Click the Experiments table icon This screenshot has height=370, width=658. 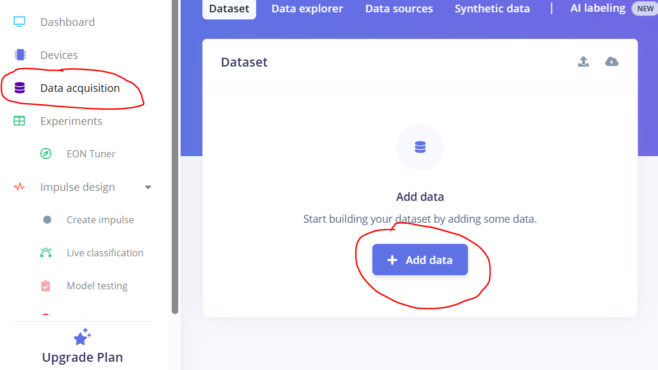tap(19, 121)
